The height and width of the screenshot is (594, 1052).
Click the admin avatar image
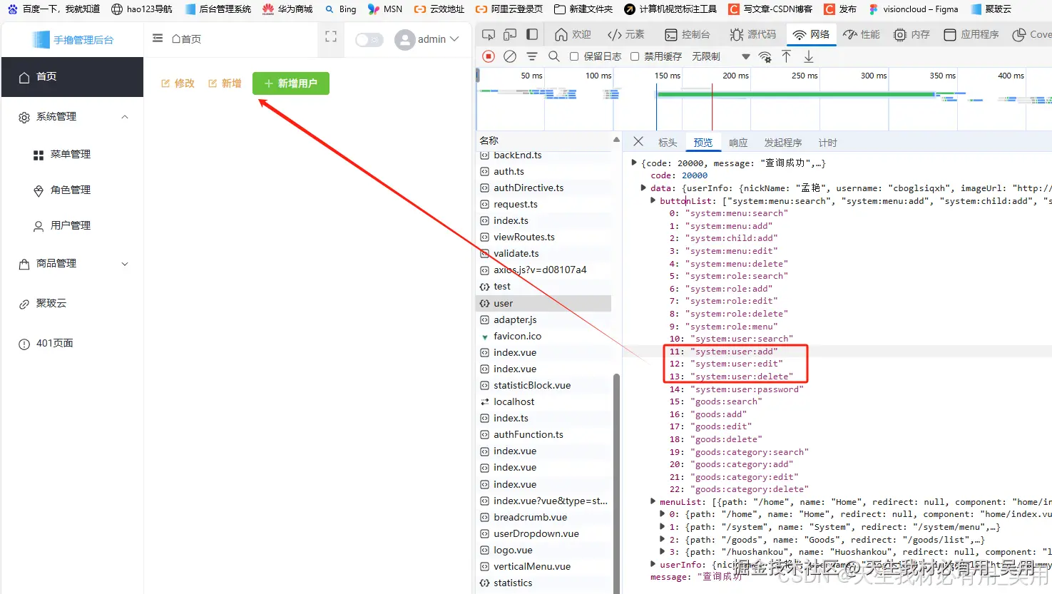tap(405, 39)
